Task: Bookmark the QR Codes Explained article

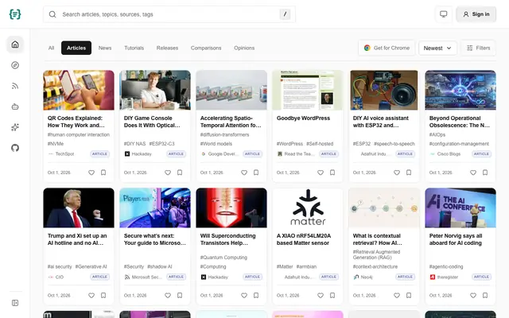Action: [103, 173]
